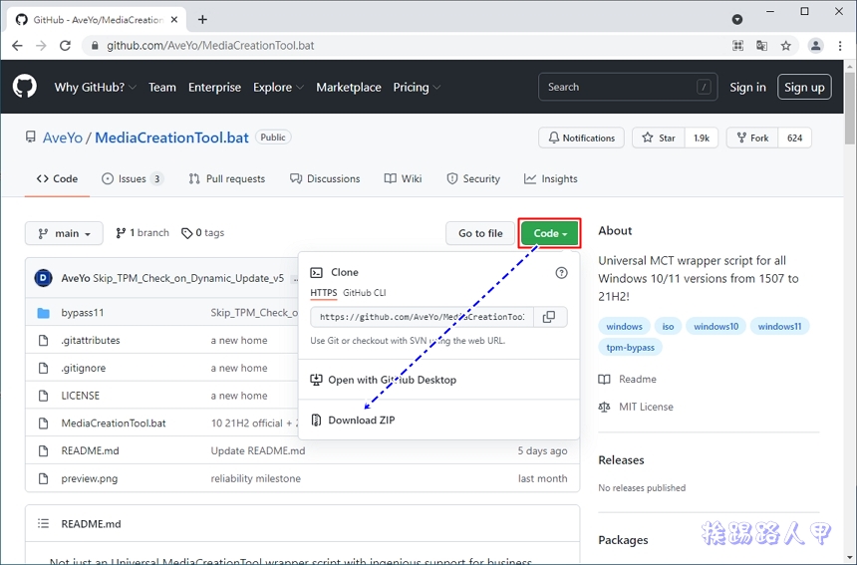Switch to the Discussions tab
Viewport: 857px width, 565px height.
325,178
